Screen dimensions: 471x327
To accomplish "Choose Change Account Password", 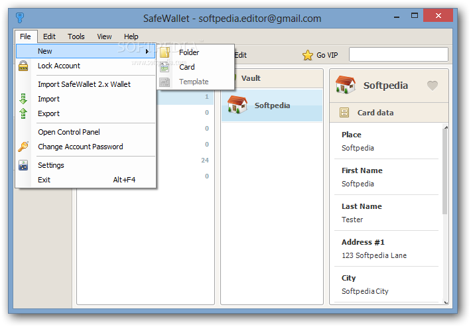I will [86, 147].
